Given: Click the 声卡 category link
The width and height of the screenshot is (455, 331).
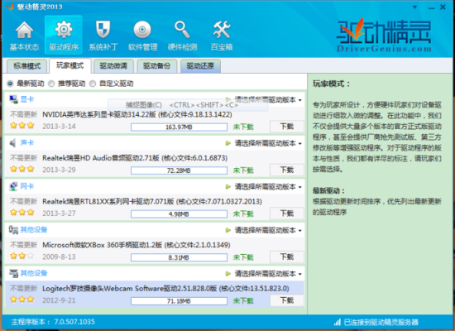Looking at the screenshot, I should (x=27, y=143).
